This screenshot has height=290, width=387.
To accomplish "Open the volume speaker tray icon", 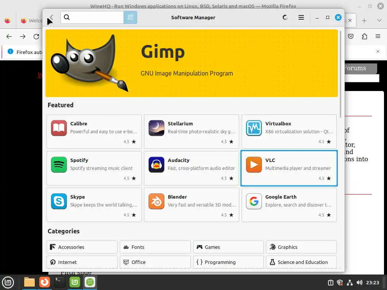I will pyautogui.click(x=359, y=282).
